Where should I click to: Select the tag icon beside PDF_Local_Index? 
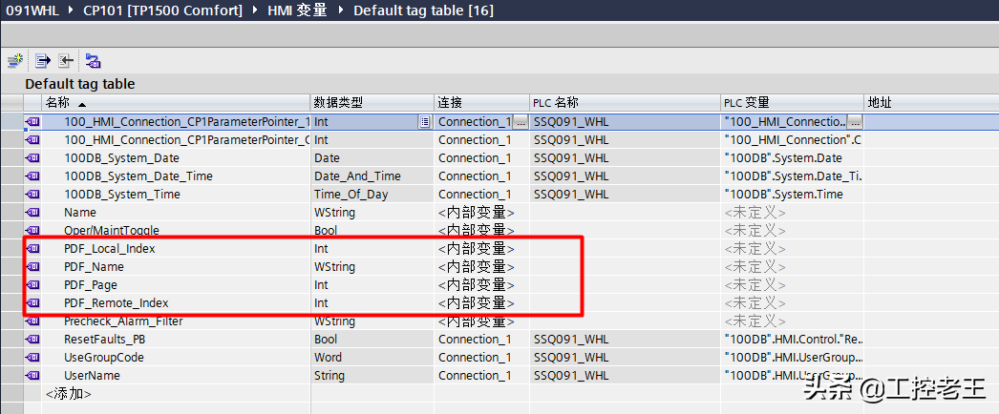32,249
